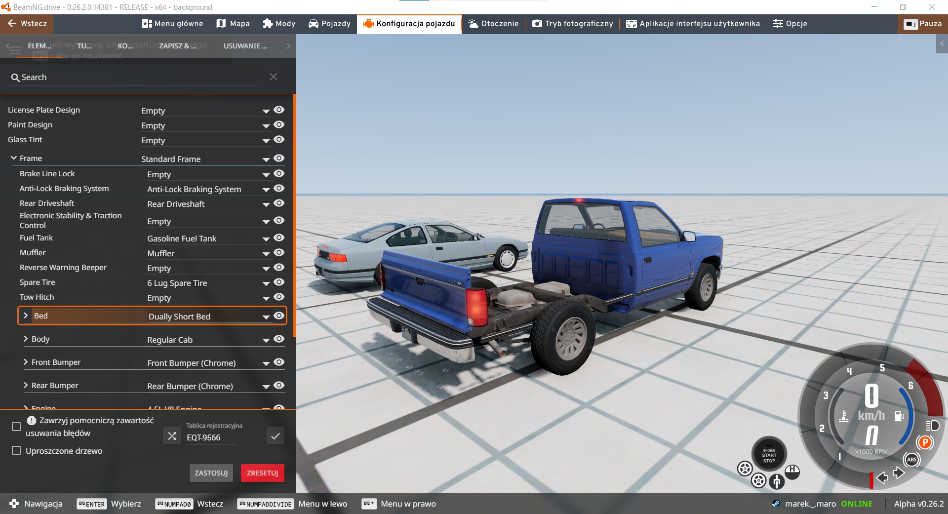Show next tabs with the right chevron
The height and width of the screenshot is (514, 948).
[x=288, y=46]
